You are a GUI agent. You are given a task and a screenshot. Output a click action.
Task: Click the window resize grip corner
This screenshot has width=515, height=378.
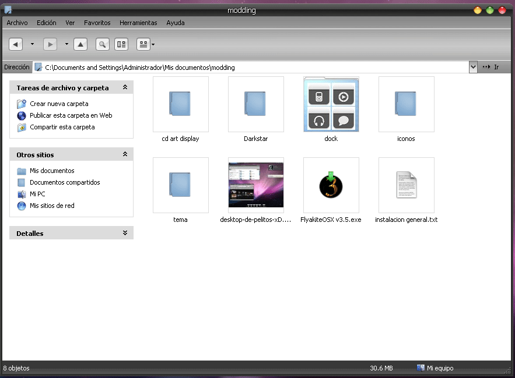click(x=508, y=371)
